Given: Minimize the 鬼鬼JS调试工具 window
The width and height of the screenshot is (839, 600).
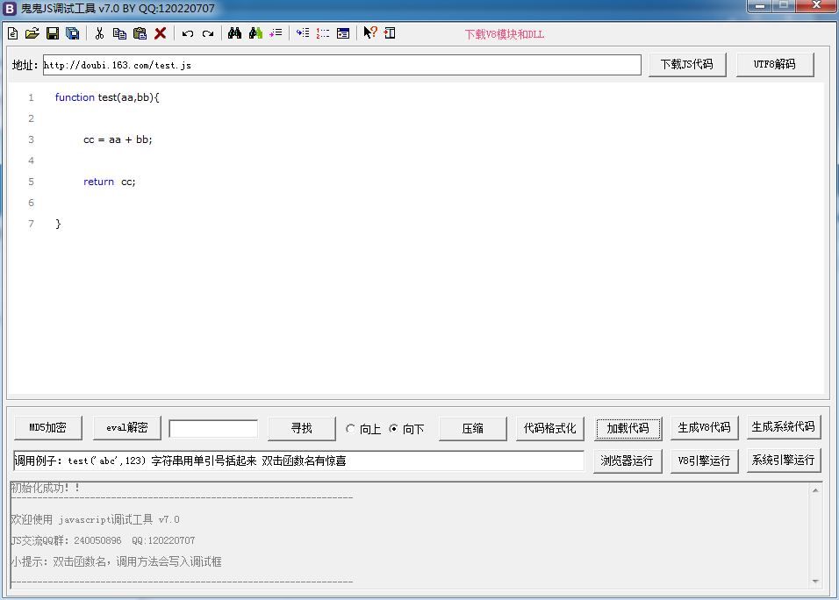Looking at the screenshot, I should pyautogui.click(x=759, y=5).
